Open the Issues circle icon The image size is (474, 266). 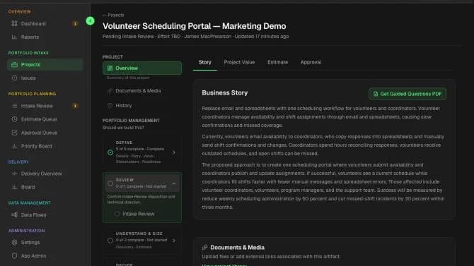tap(14, 78)
